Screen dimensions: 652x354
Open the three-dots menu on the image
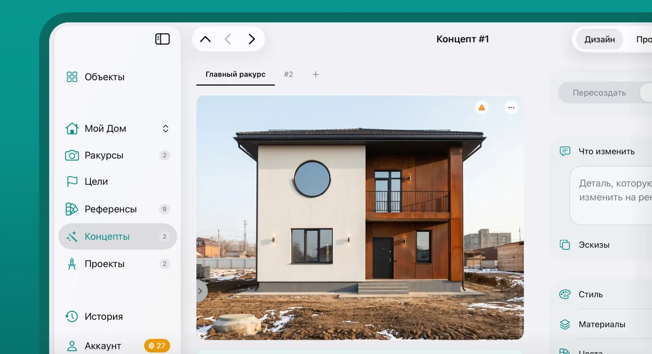[x=511, y=107]
